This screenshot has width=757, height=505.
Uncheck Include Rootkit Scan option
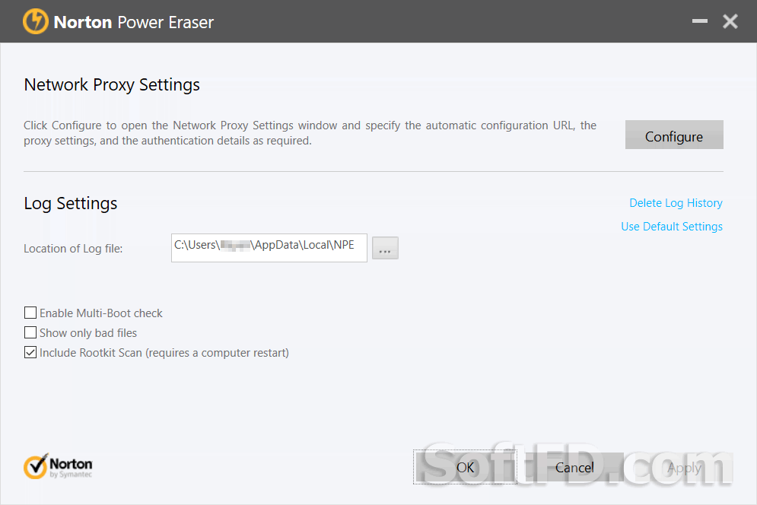tap(30, 352)
